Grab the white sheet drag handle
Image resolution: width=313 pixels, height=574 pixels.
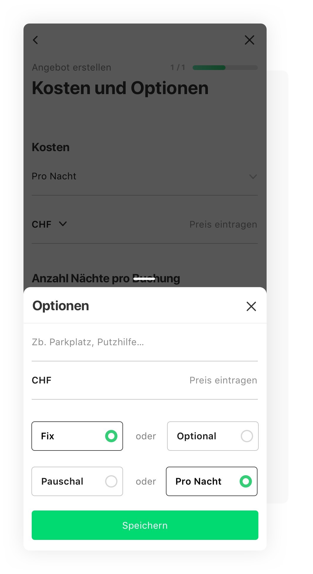(x=144, y=278)
